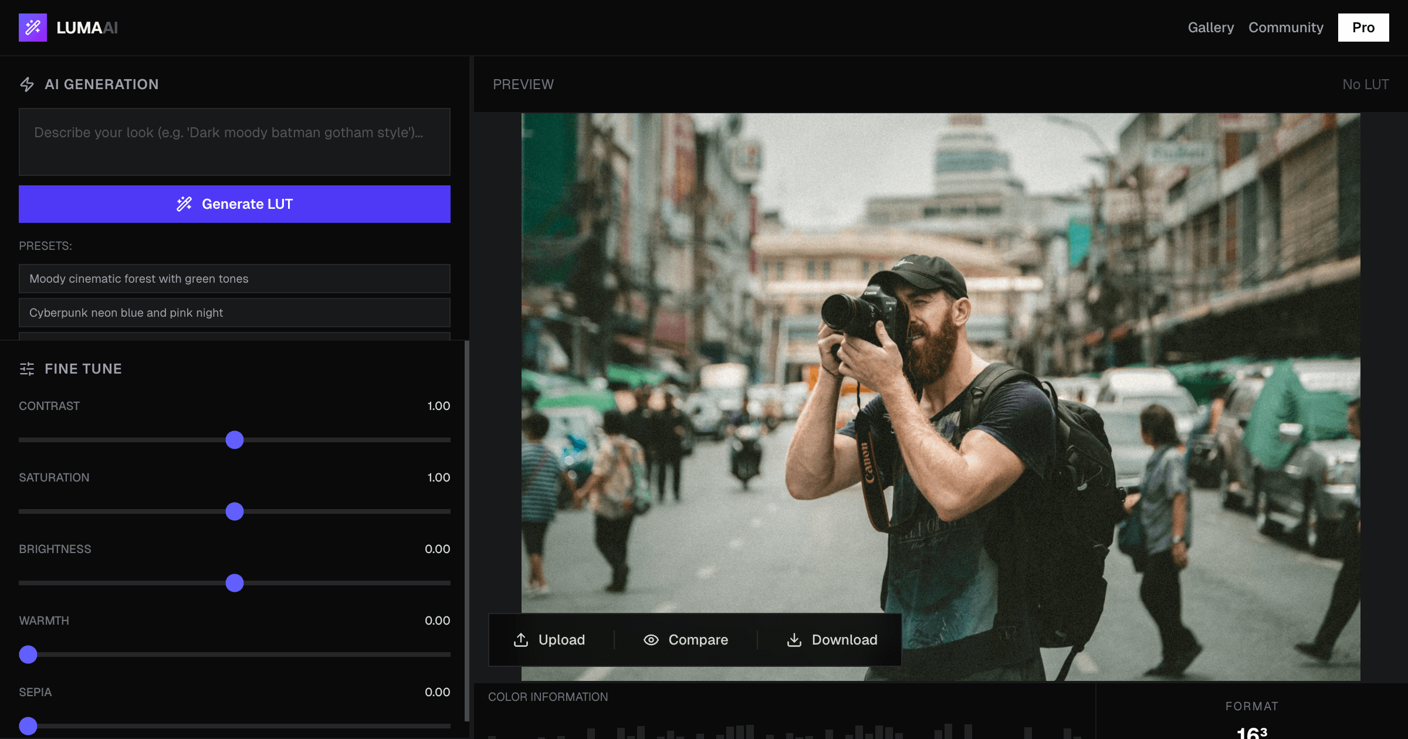Click the eye icon on the Compare control
The width and height of the screenshot is (1408, 739).
[651, 639]
